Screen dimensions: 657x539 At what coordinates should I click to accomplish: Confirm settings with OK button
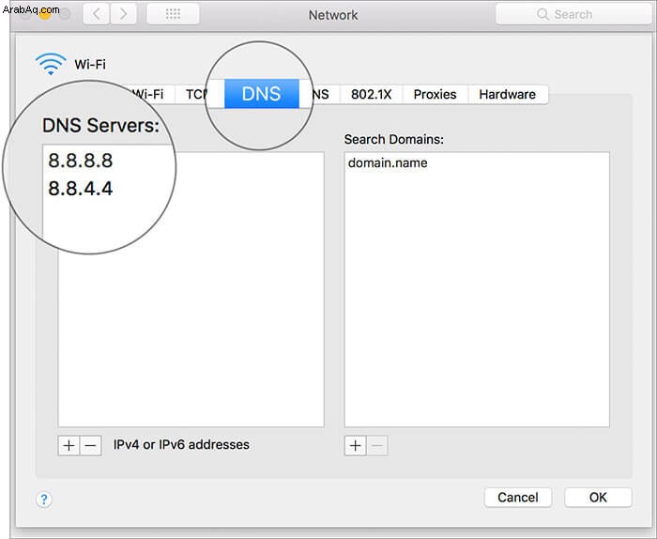pos(598,498)
